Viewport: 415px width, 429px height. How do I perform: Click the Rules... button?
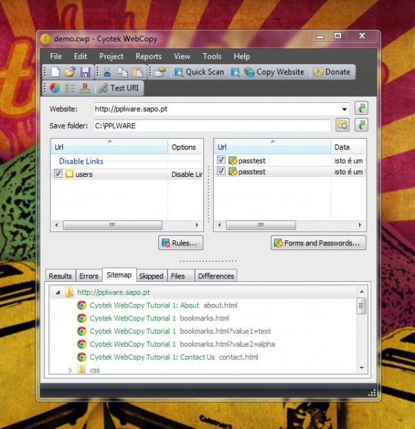tap(181, 242)
